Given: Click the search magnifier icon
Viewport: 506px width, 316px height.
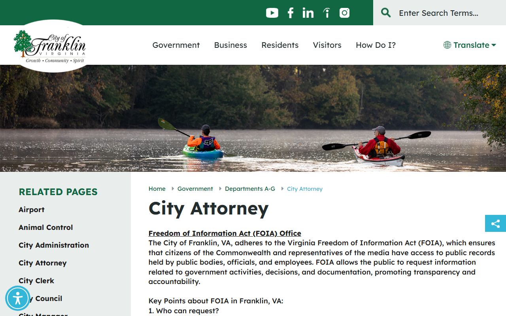Looking at the screenshot, I should (x=386, y=13).
